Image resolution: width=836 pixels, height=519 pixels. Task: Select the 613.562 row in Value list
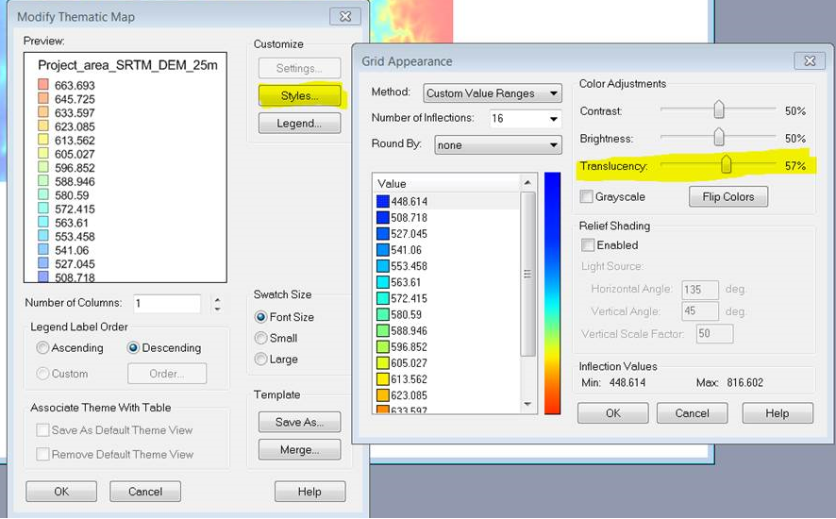pos(447,378)
